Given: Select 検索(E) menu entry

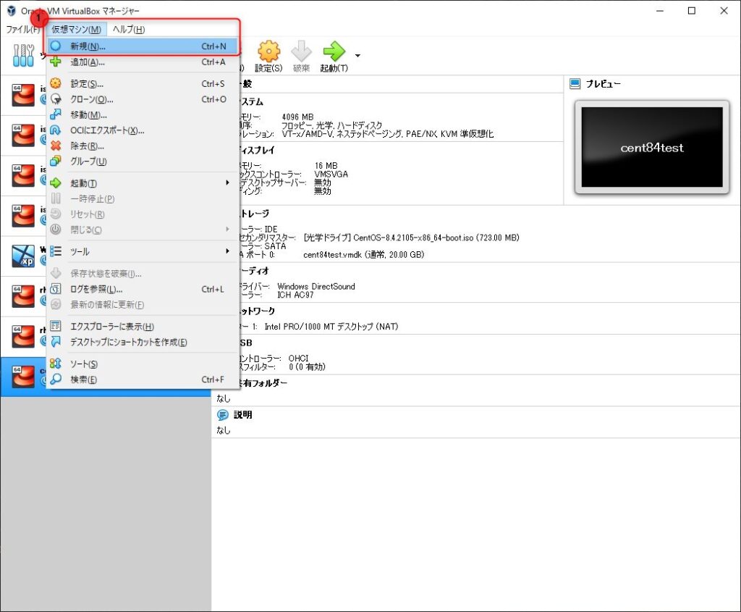Looking at the screenshot, I should [142, 380].
